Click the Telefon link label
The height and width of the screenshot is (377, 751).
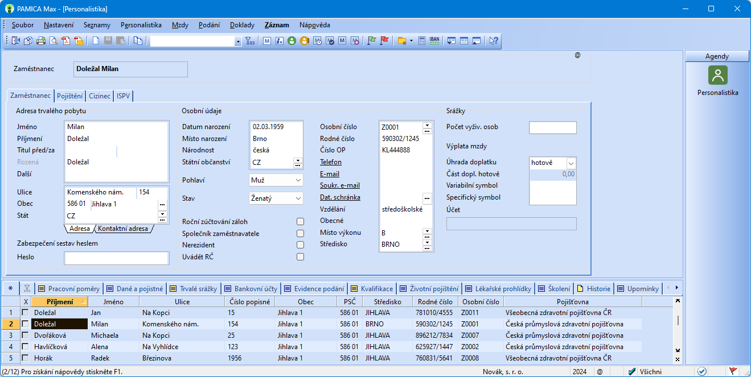coord(331,162)
